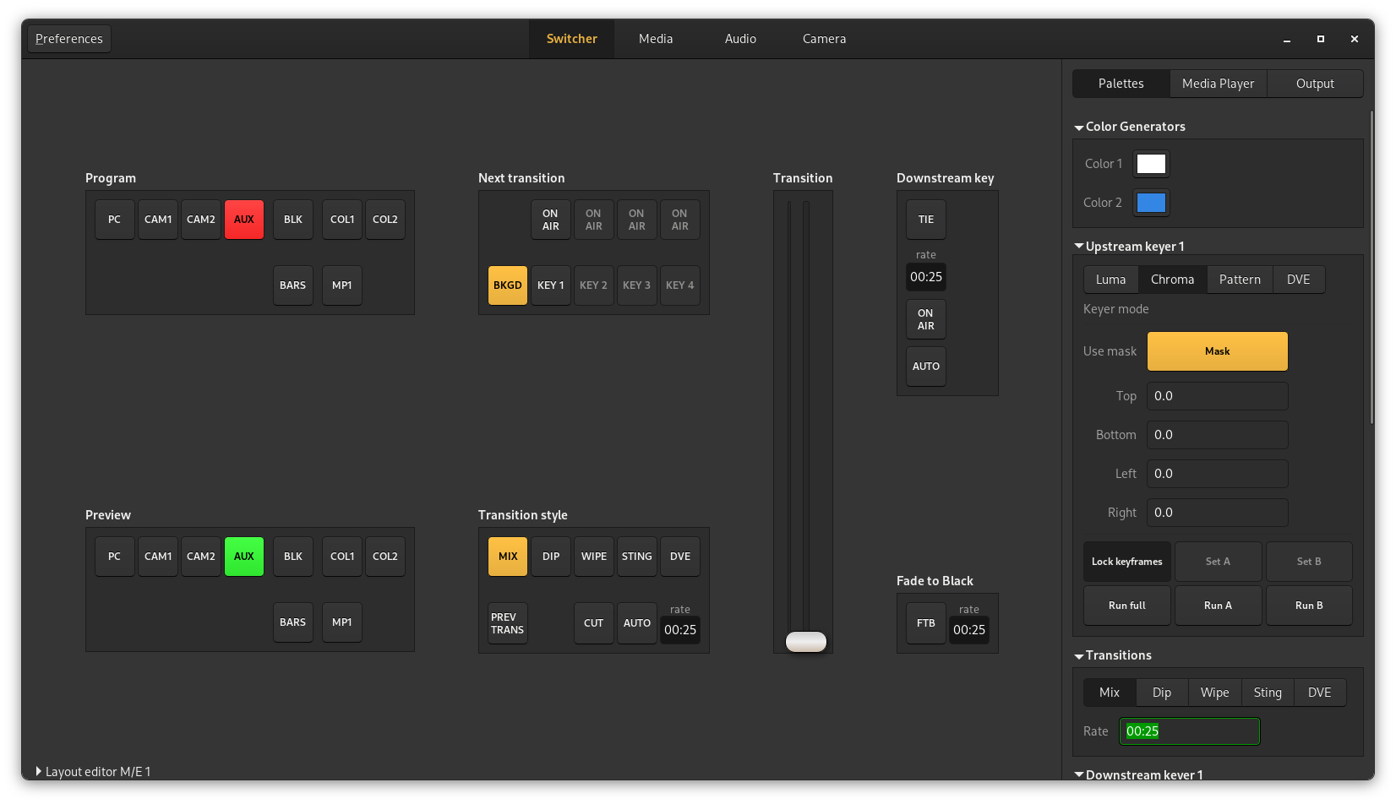
Task: Open the Media Player panel tab
Action: pyautogui.click(x=1218, y=83)
